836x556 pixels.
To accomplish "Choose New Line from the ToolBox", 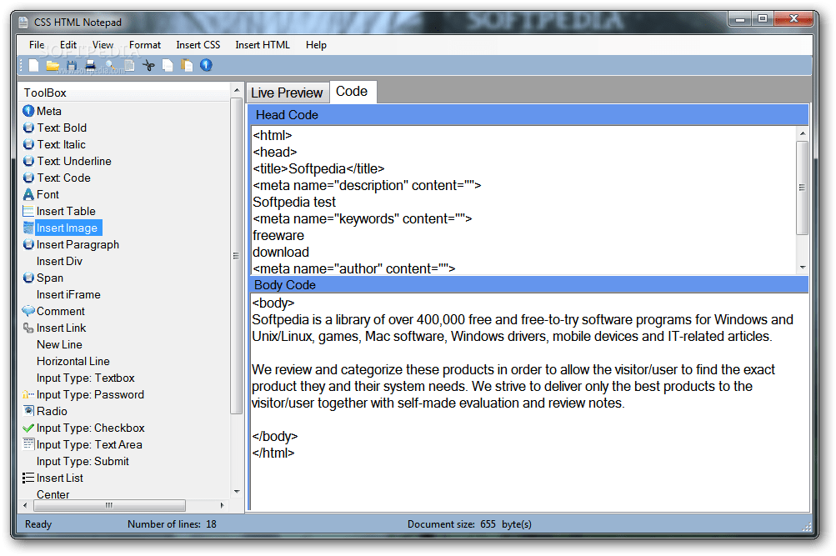I will pyautogui.click(x=60, y=344).
